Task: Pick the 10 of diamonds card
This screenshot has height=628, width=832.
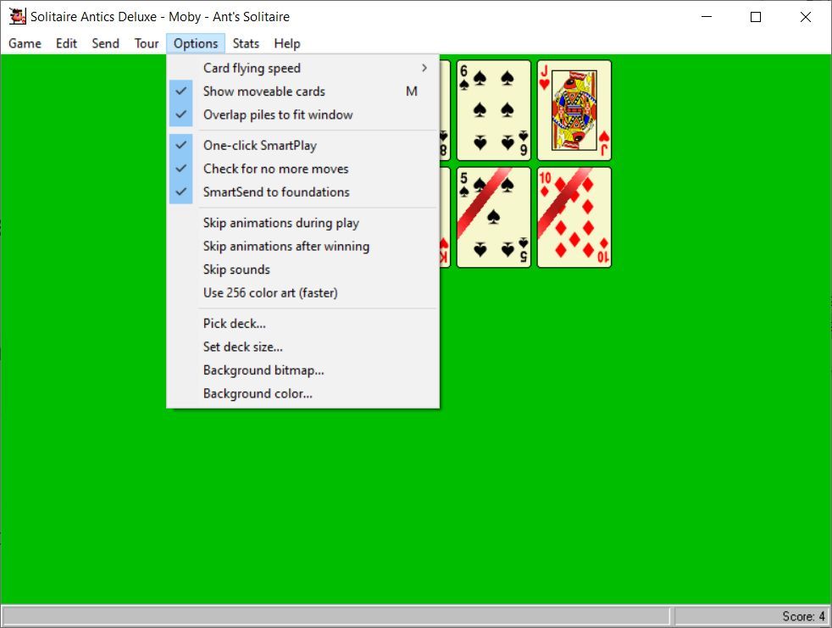Action: pyautogui.click(x=574, y=217)
